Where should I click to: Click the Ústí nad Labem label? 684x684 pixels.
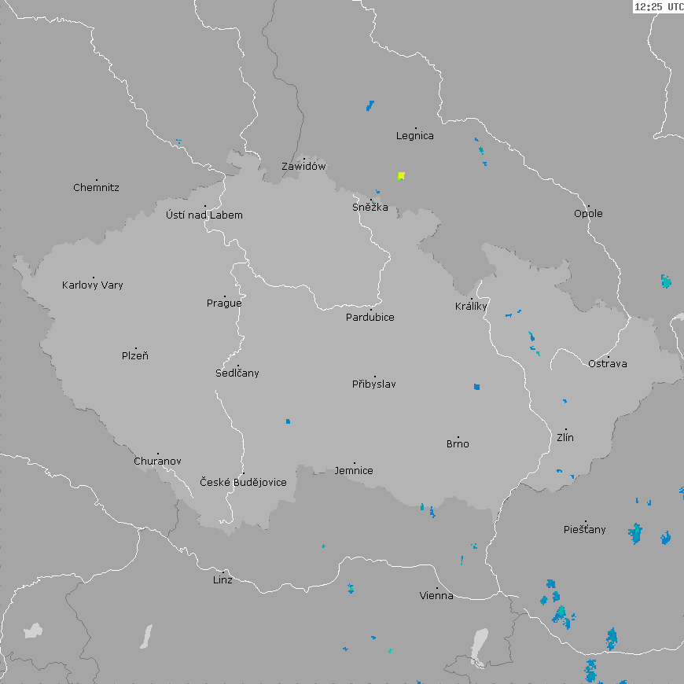[x=204, y=215]
